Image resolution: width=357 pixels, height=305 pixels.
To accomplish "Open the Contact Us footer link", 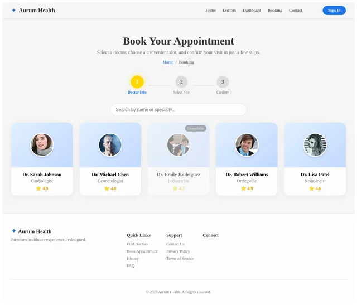I will 175,244.
